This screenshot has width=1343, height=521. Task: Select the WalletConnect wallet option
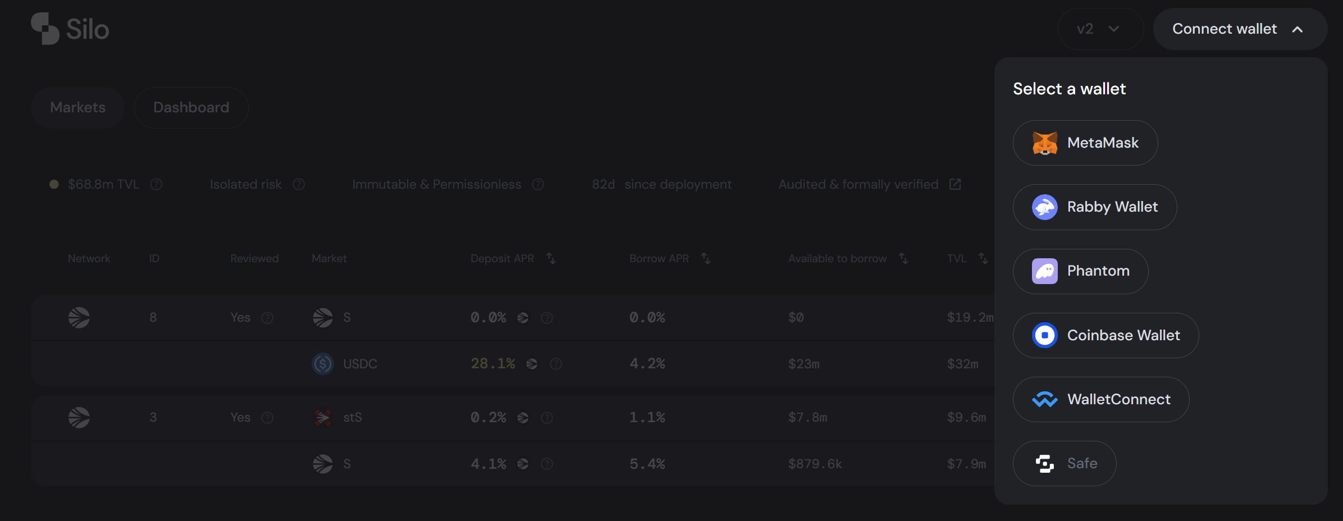[x=1100, y=399]
